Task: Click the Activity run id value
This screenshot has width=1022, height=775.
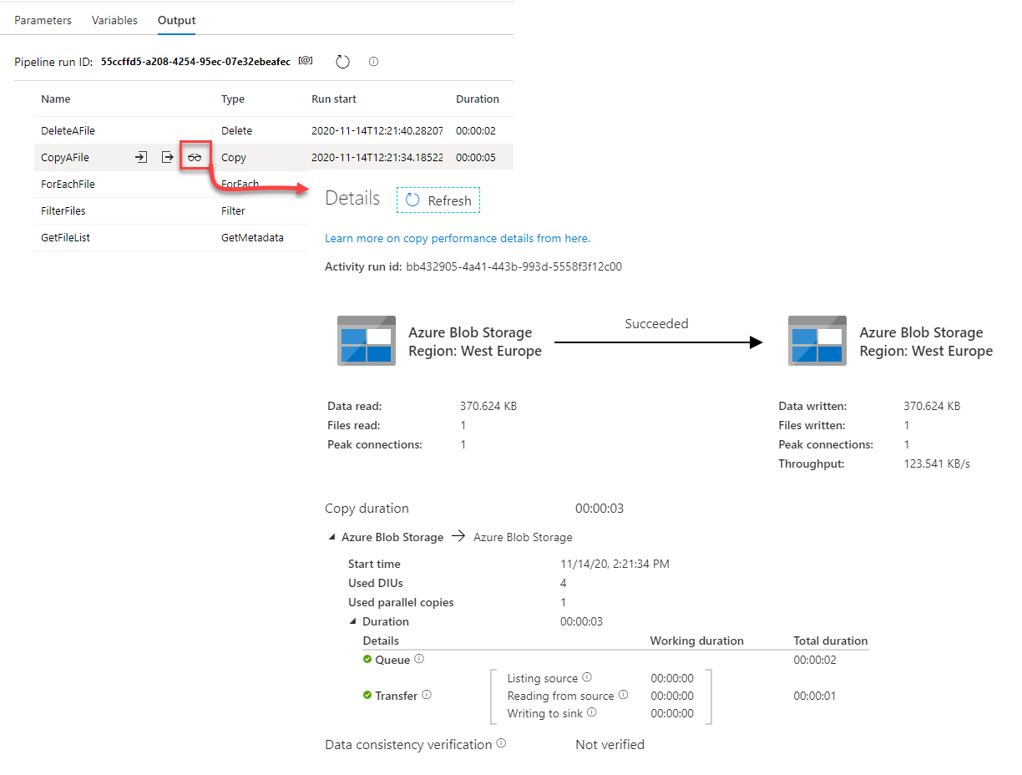Action: (x=514, y=267)
